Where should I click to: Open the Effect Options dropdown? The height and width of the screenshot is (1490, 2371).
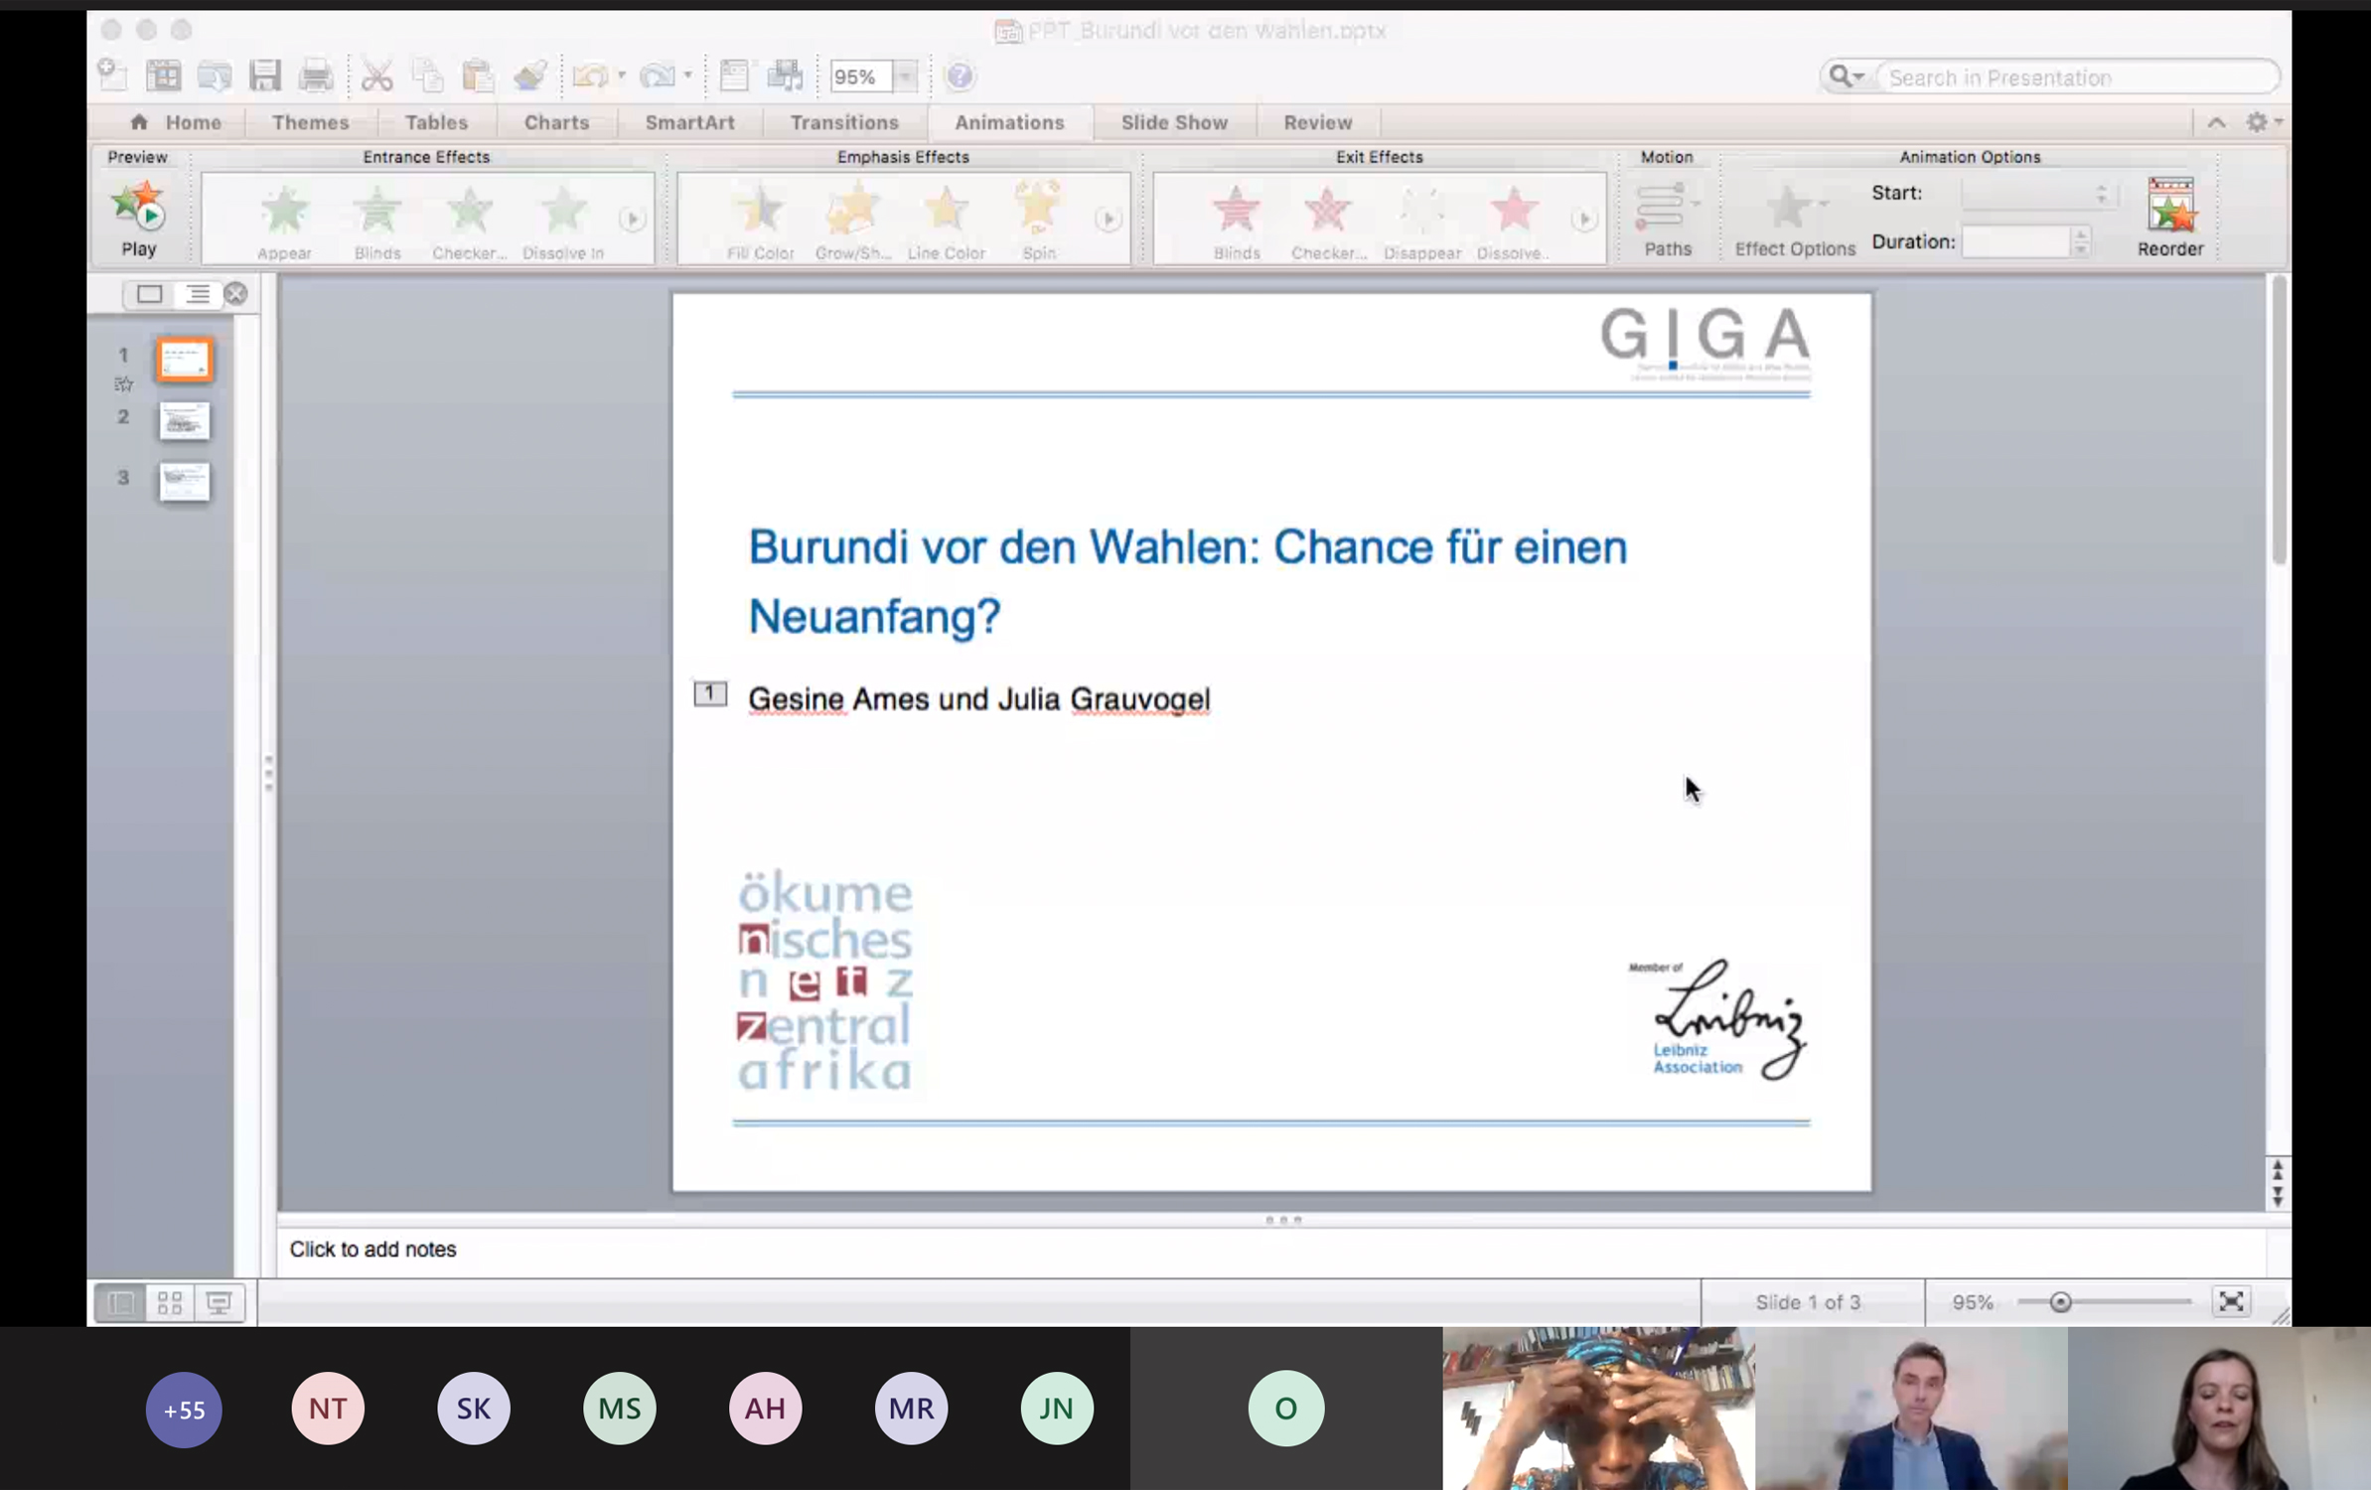coord(1794,214)
